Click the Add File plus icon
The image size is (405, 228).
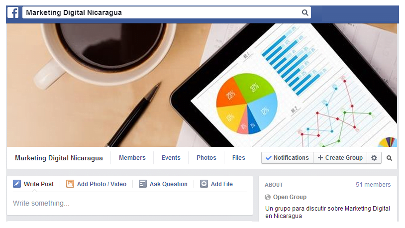point(204,184)
